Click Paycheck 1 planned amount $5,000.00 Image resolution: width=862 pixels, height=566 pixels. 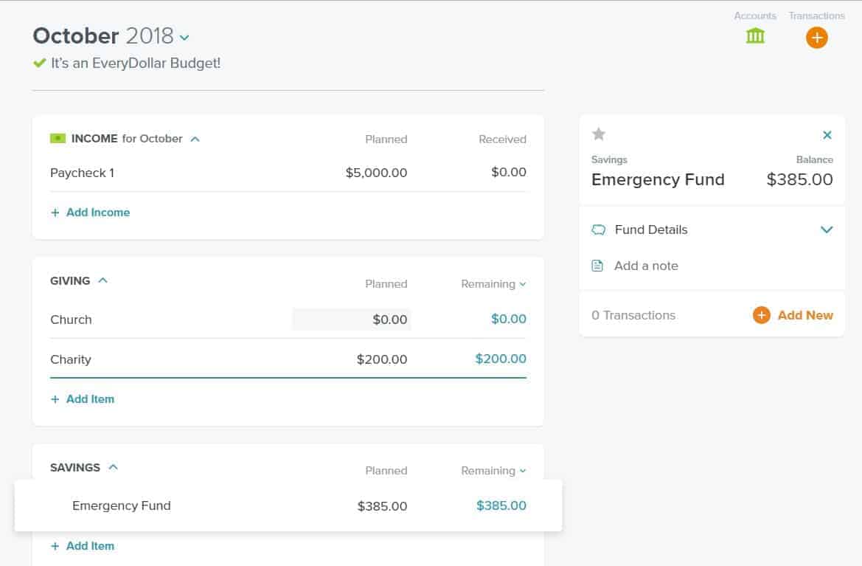point(376,173)
